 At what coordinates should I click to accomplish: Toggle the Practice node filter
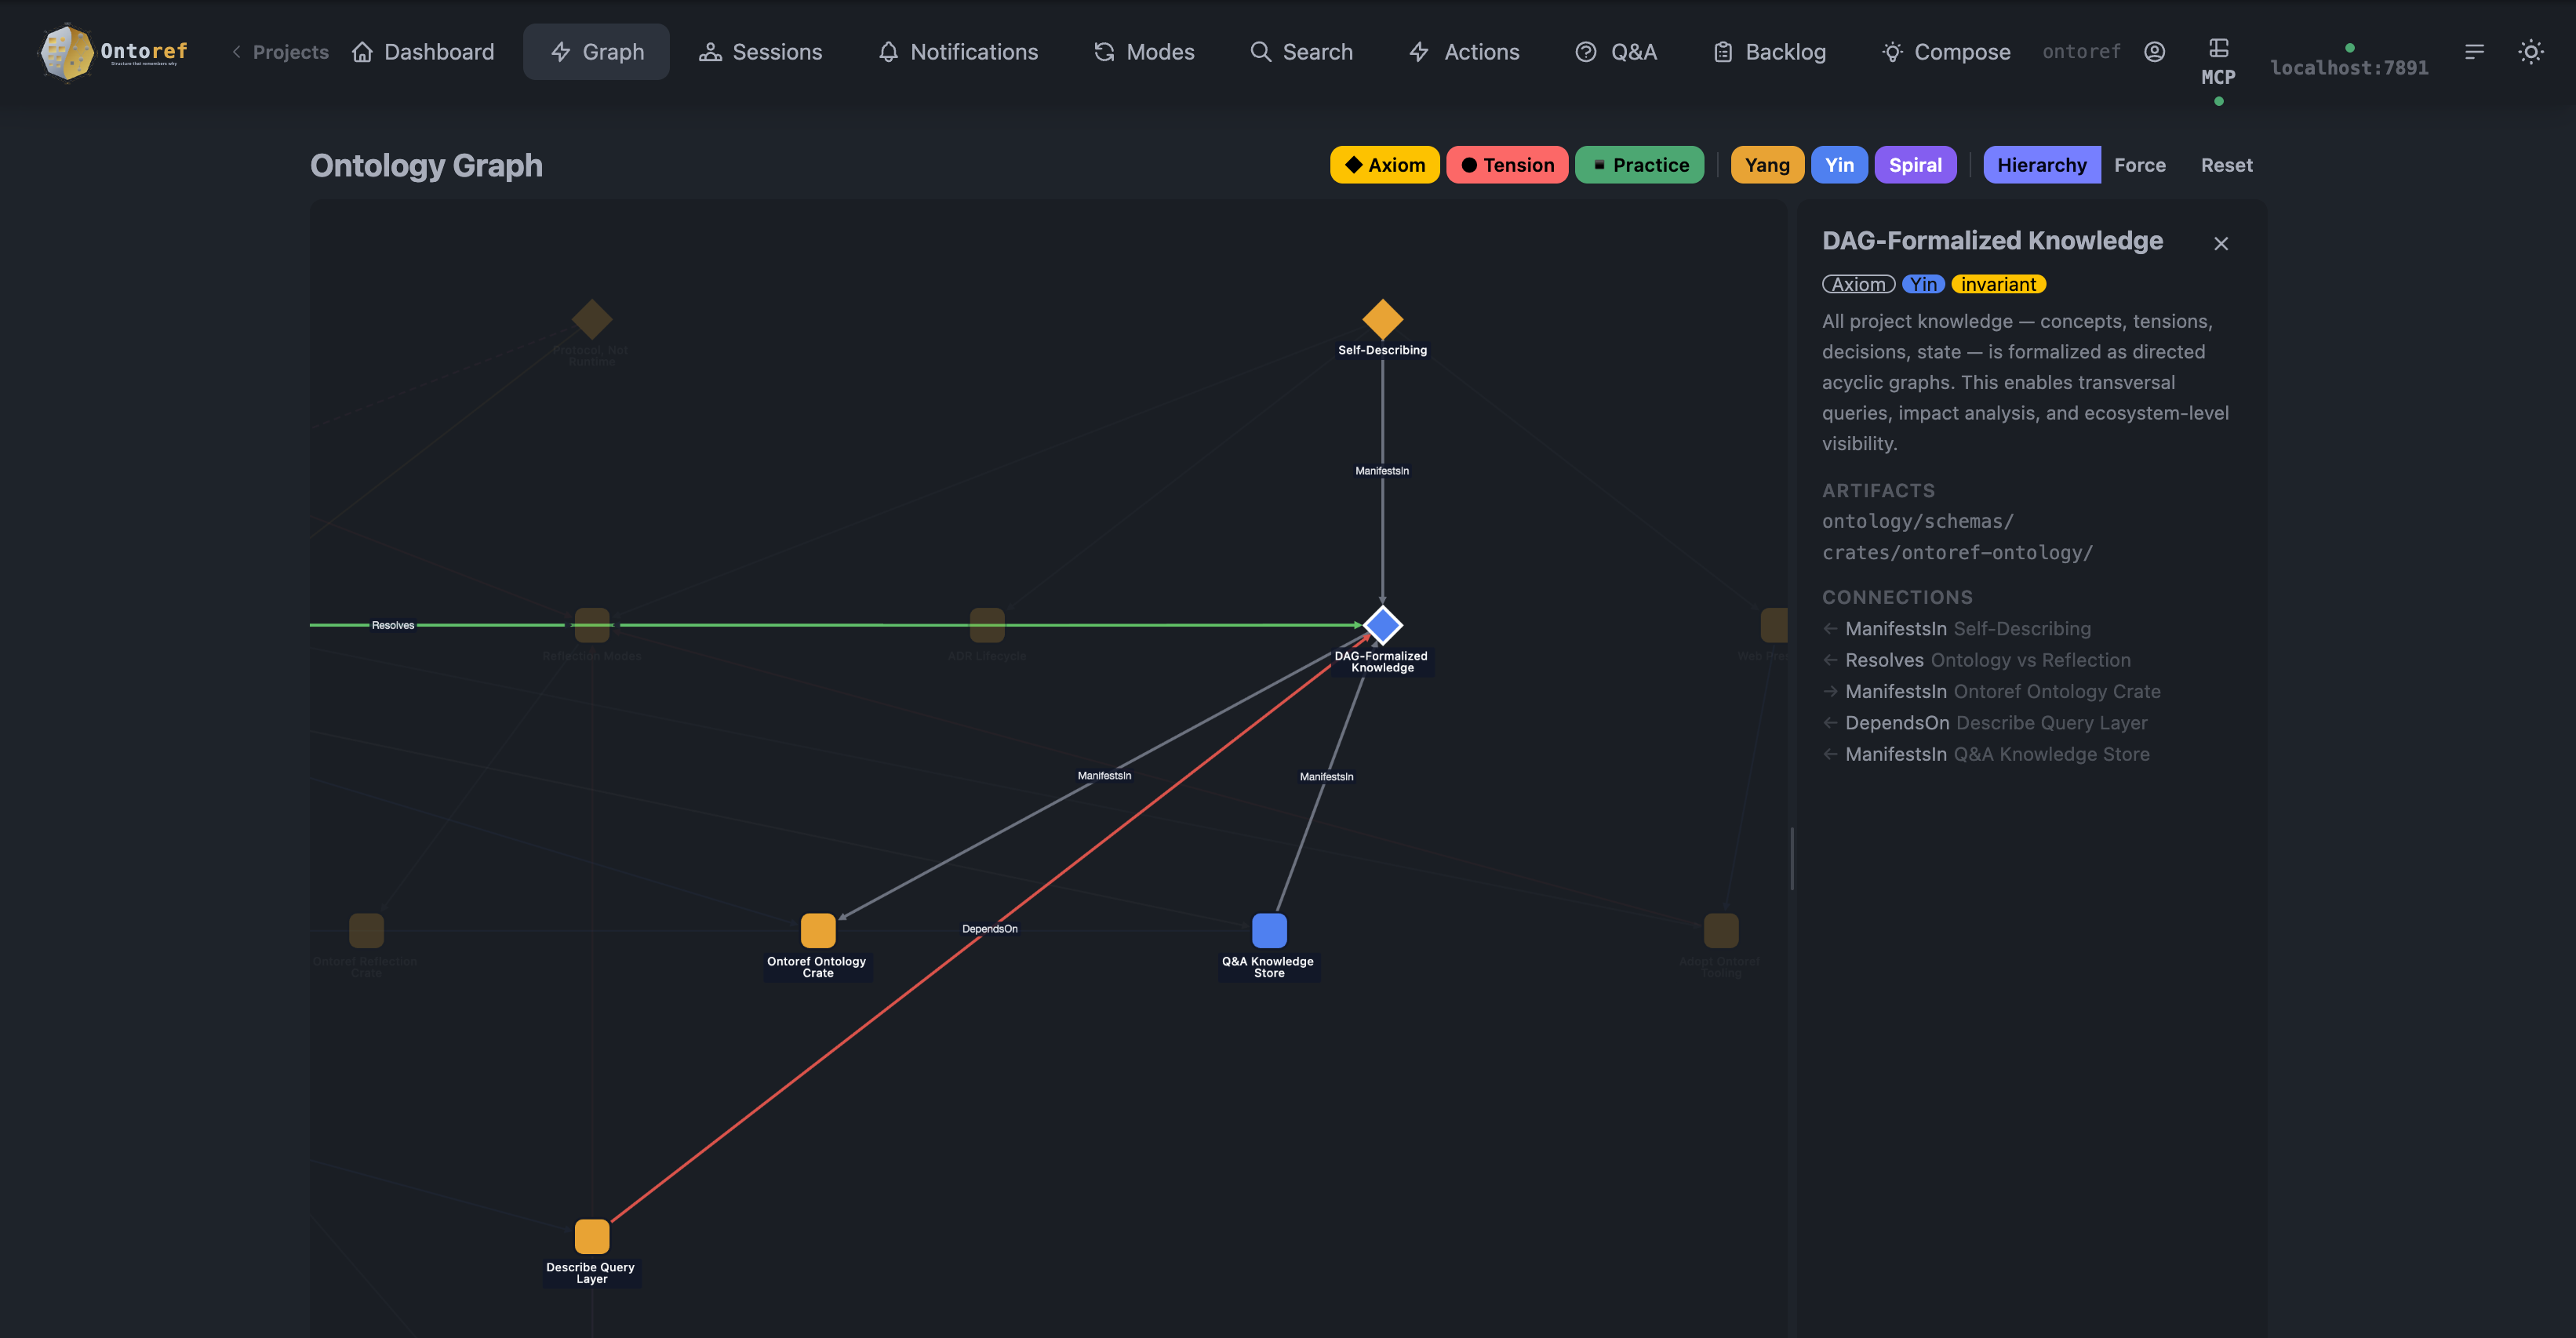click(1639, 164)
